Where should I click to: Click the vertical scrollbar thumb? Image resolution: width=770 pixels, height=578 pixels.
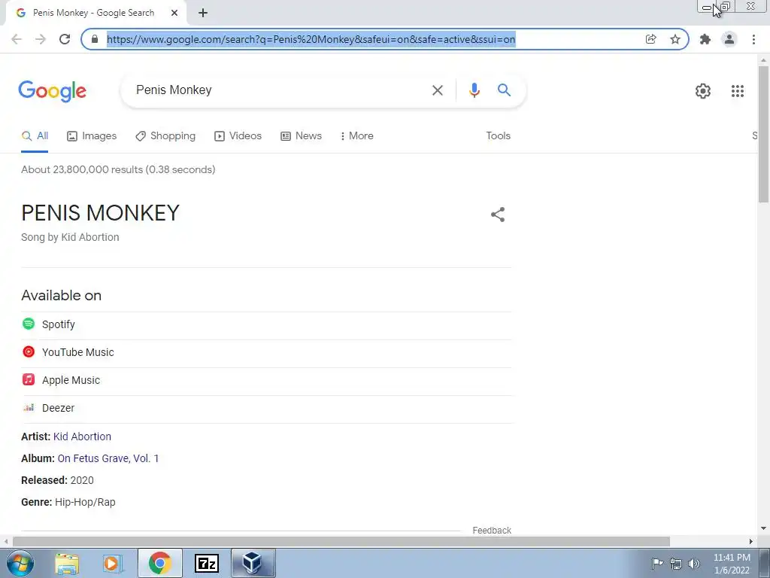pos(763,134)
